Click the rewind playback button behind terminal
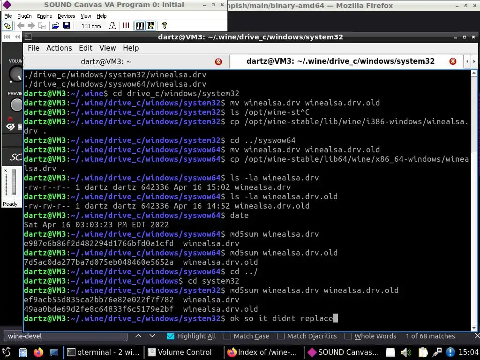The height and width of the screenshot is (360, 480). tap(17, 37)
